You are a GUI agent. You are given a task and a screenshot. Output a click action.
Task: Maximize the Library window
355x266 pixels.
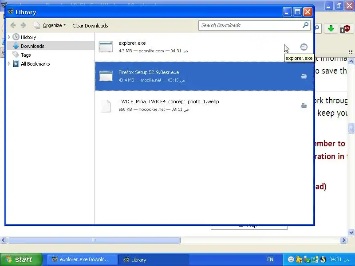(297, 12)
